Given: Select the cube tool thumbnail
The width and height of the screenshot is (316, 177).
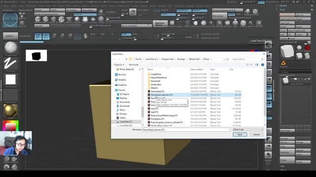Looking at the screenshot, I should coord(287,52).
